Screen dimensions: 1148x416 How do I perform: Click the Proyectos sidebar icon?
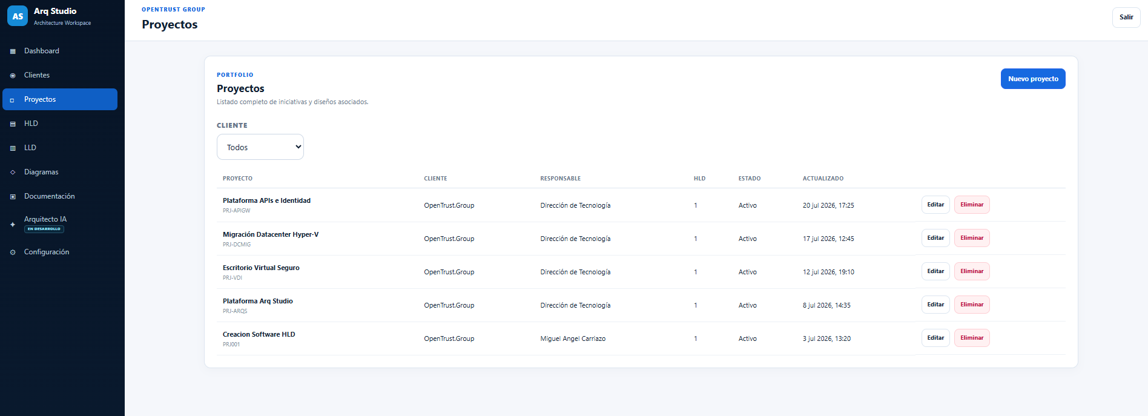pos(13,100)
